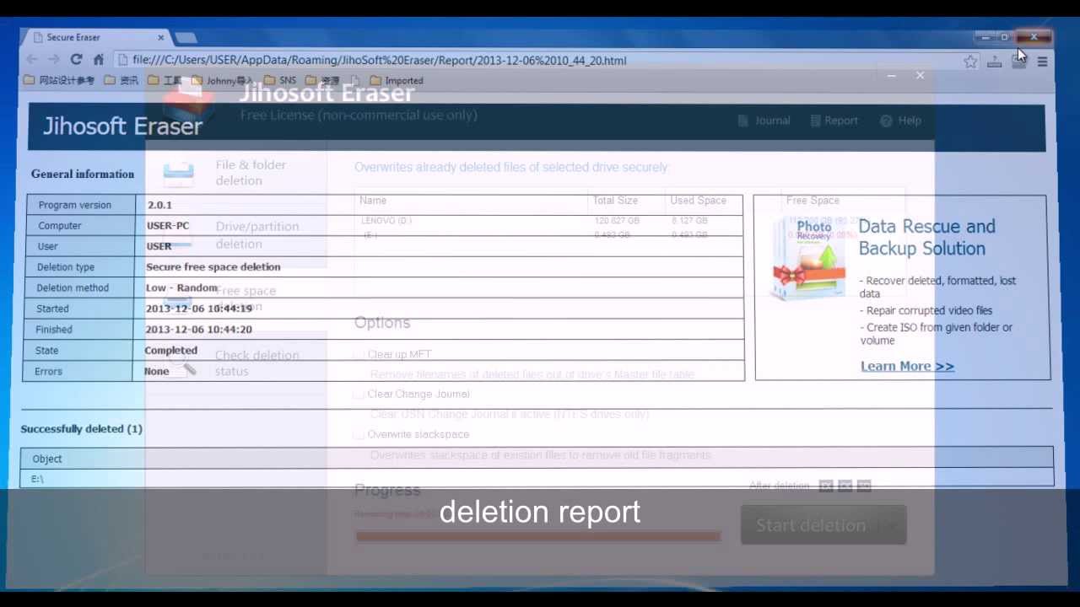
Task: Click the browser forward arrow
Action: [53, 60]
